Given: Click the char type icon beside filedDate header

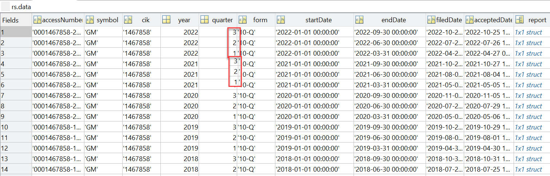Looking at the screenshot, I should pos(431,20).
